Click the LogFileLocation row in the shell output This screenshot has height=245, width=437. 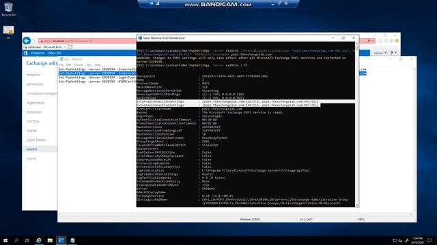point(223,171)
